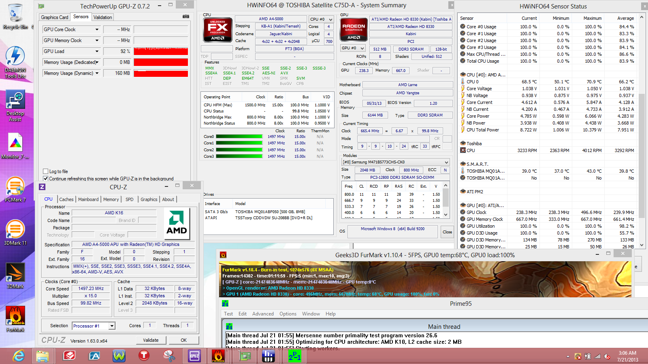Take GPU-Z screenshot with camera icon
The image size is (648, 364).
[x=185, y=17]
